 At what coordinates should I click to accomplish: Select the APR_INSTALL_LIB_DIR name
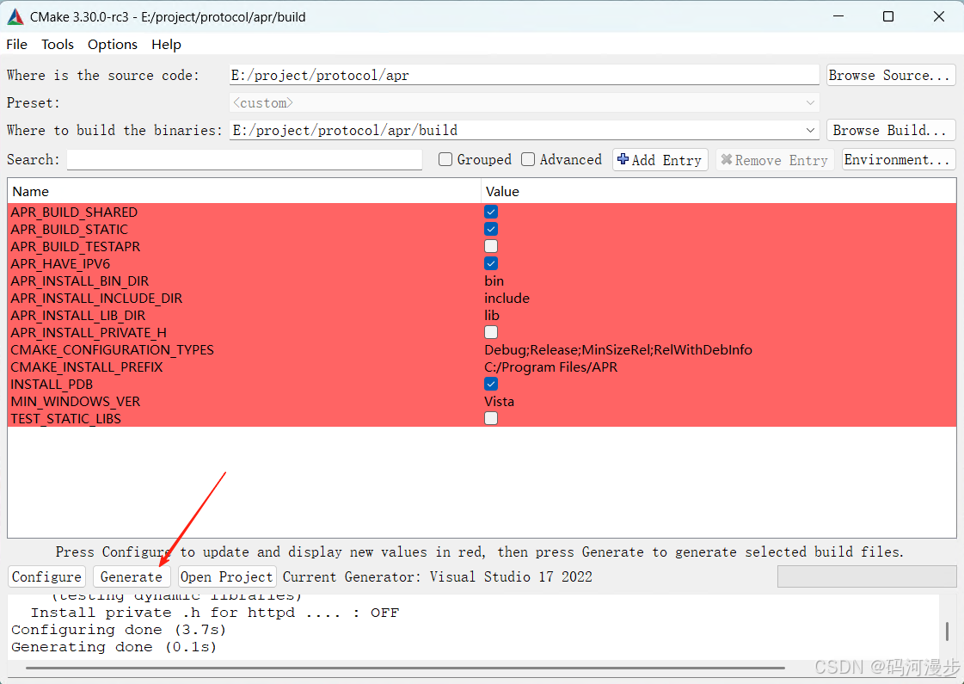pos(78,316)
